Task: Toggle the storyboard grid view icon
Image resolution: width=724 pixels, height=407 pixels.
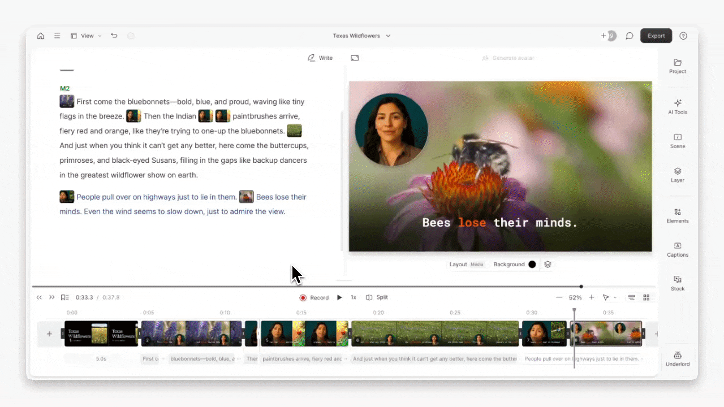Action: (x=647, y=297)
